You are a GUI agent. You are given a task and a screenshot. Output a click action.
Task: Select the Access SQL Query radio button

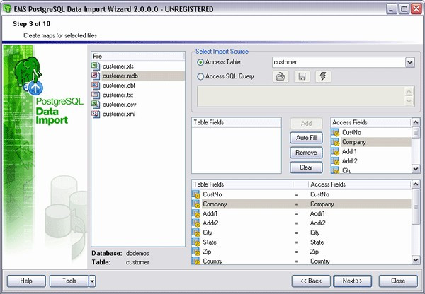(200, 77)
